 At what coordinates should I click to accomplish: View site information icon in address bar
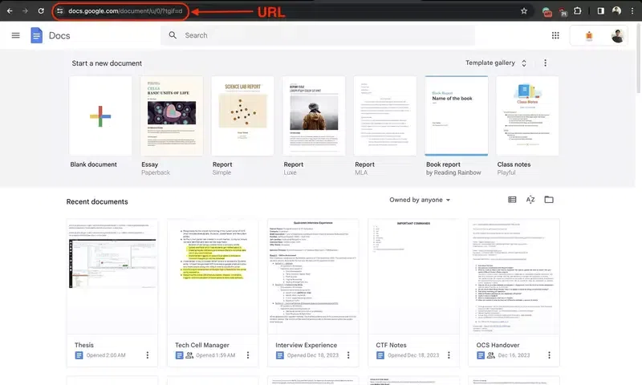click(x=59, y=11)
